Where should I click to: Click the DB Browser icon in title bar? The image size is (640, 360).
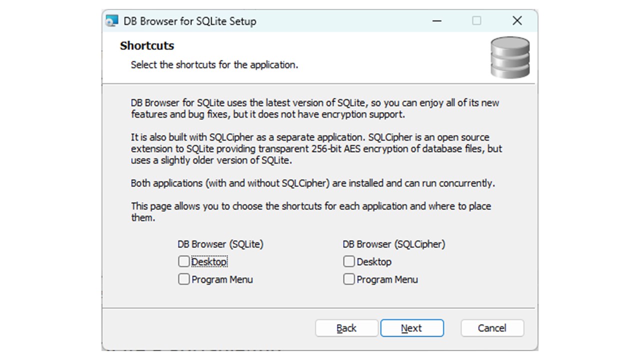coord(112,21)
